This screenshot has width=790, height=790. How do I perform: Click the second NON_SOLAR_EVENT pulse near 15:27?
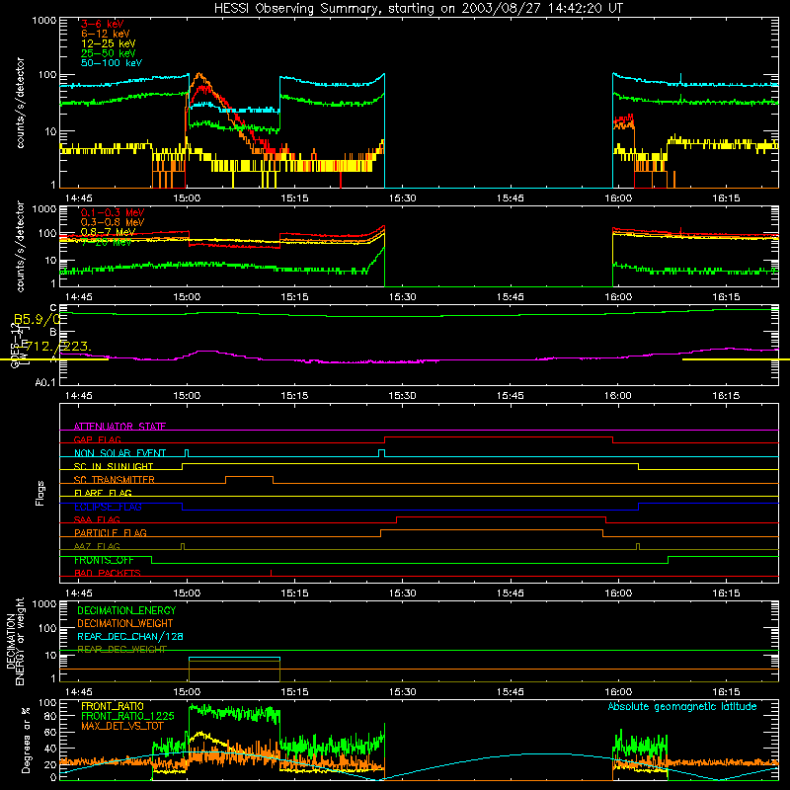(381, 453)
